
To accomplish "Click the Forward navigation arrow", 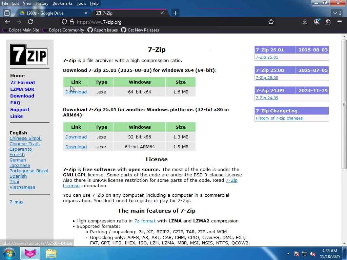I will 19,22.
